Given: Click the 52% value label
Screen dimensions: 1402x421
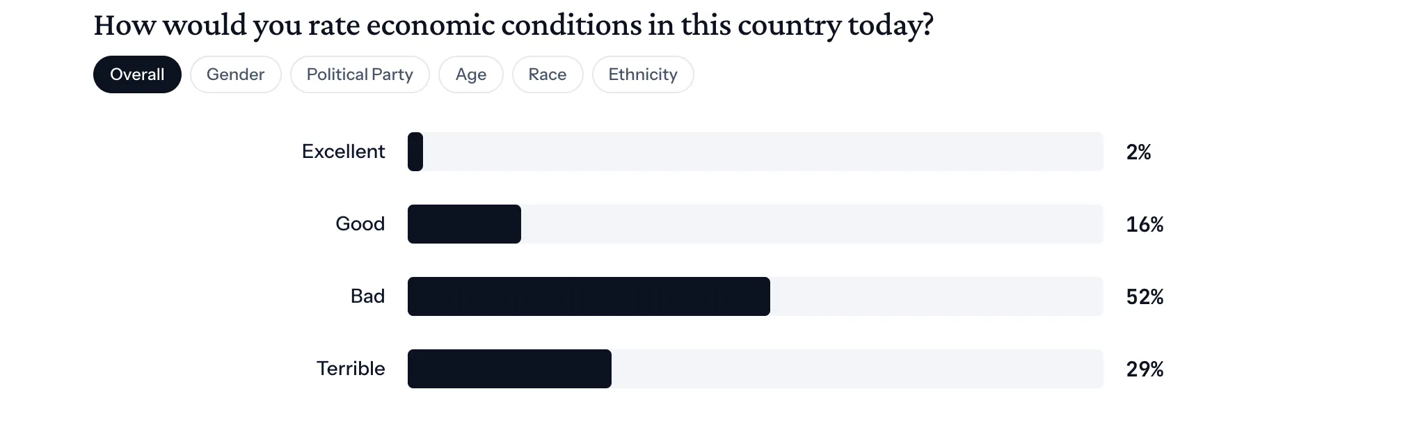Looking at the screenshot, I should [x=1145, y=297].
